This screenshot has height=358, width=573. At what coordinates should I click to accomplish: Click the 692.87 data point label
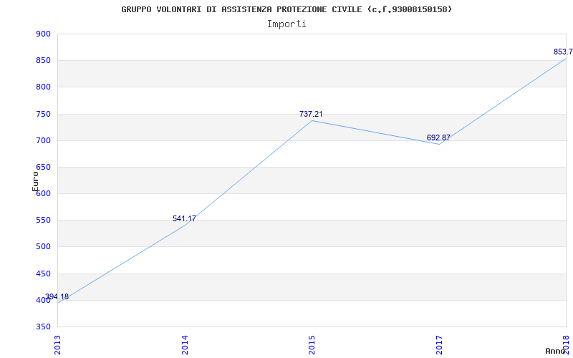tap(438, 137)
